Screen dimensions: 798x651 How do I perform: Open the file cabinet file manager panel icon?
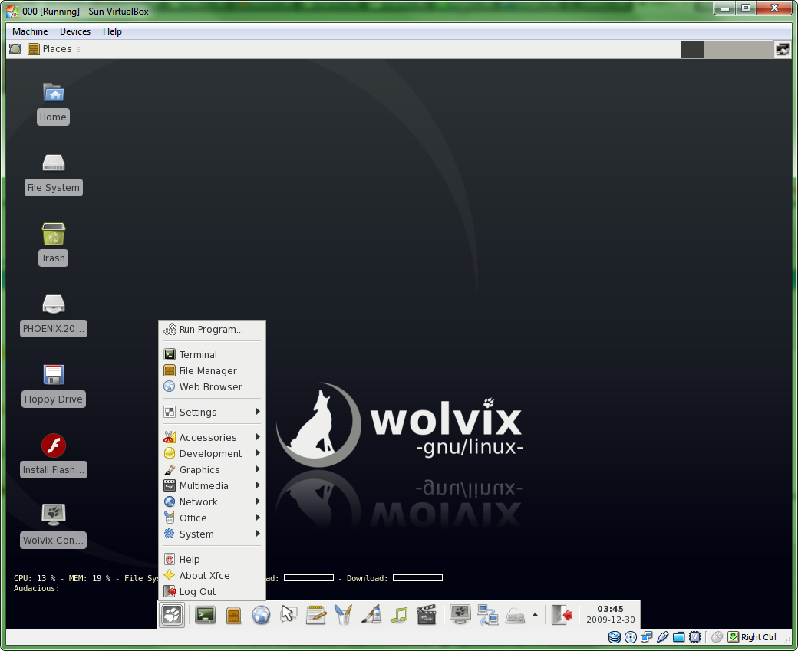coord(233,614)
